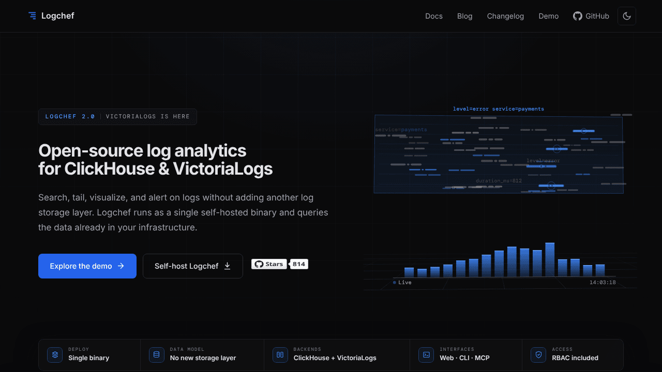Toggle the dark mode moon button
Image resolution: width=662 pixels, height=372 pixels.
tap(627, 16)
